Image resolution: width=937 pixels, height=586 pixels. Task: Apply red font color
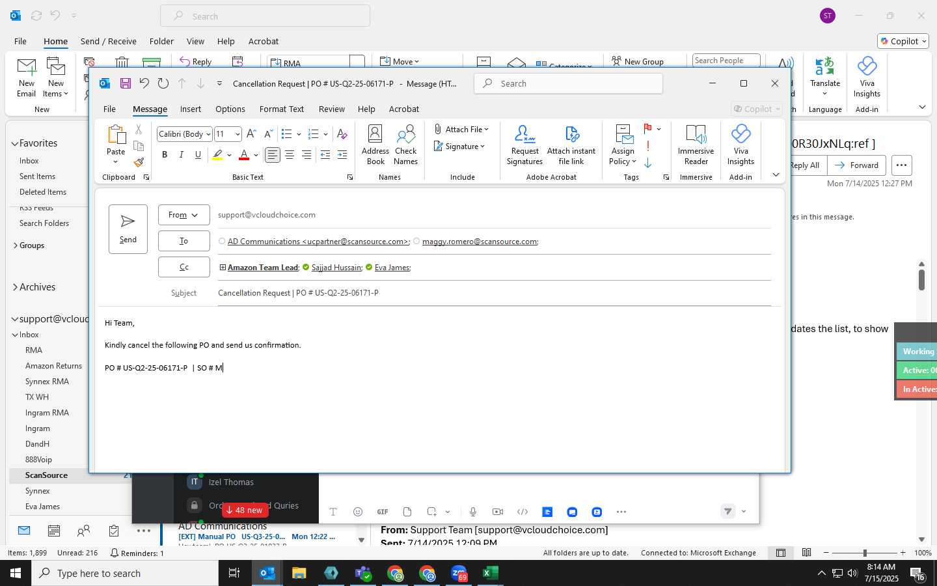pos(244,154)
